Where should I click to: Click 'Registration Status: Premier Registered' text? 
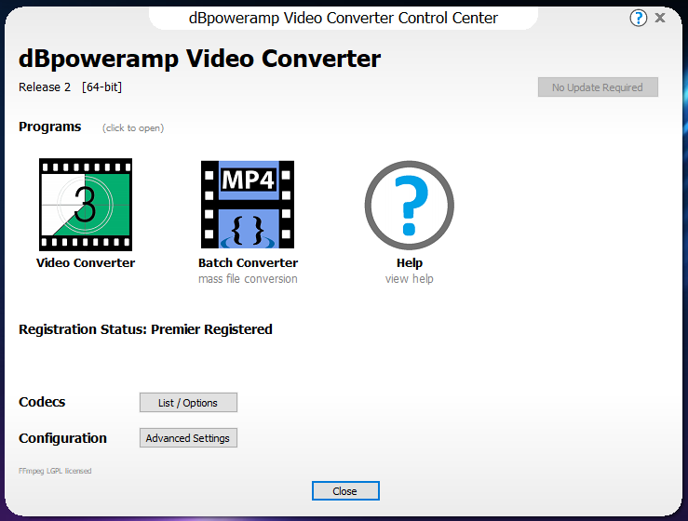pyautogui.click(x=145, y=329)
